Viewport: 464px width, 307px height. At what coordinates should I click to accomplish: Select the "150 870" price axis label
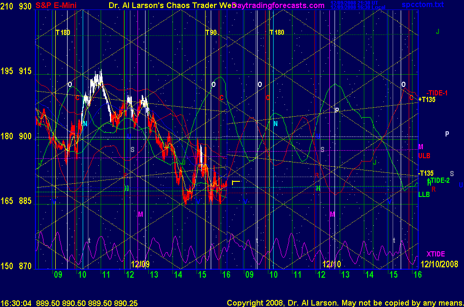coord(16,266)
